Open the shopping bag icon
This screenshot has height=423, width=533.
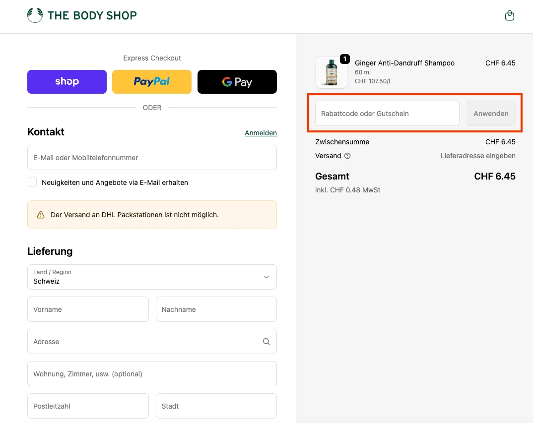click(510, 15)
